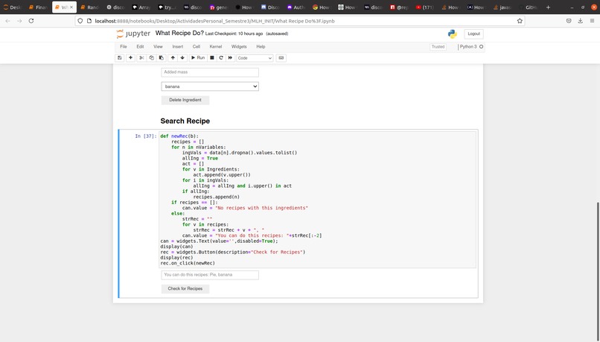The image size is (600, 342).
Task: Click the Added mass input field
Action: [210, 72]
